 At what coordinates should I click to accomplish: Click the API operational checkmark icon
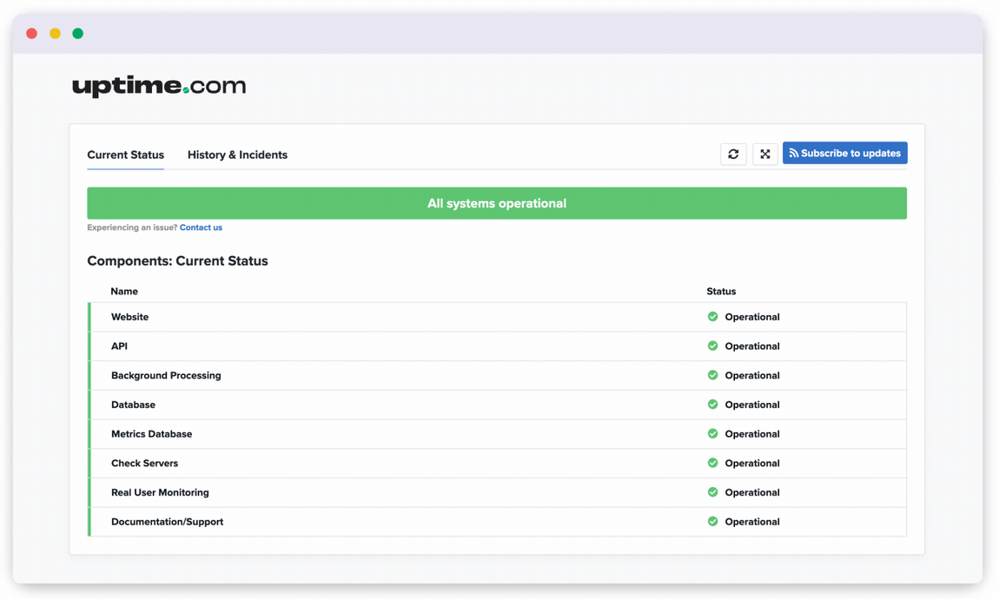click(x=712, y=346)
